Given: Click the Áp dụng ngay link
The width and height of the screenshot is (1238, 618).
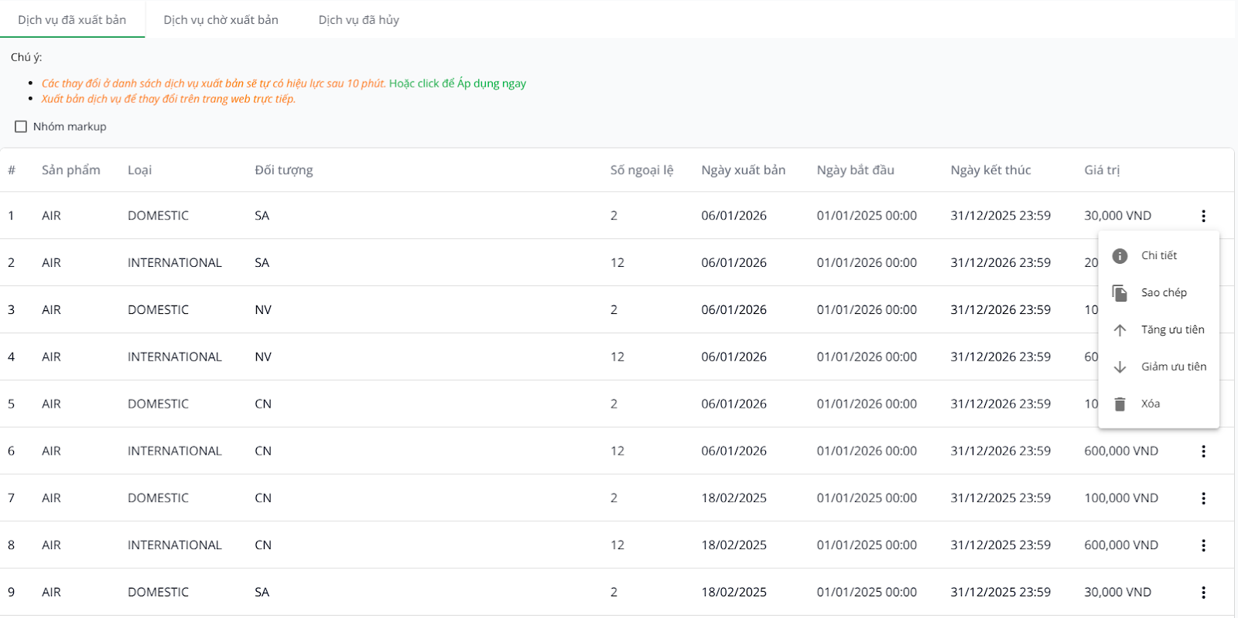Looking at the screenshot, I should pyautogui.click(x=491, y=84).
